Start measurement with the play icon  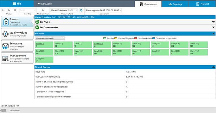coord(9,10)
